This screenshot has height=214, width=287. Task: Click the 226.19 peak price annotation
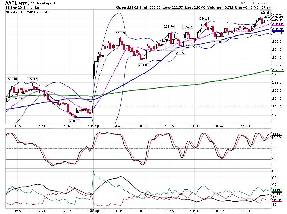coord(204,19)
